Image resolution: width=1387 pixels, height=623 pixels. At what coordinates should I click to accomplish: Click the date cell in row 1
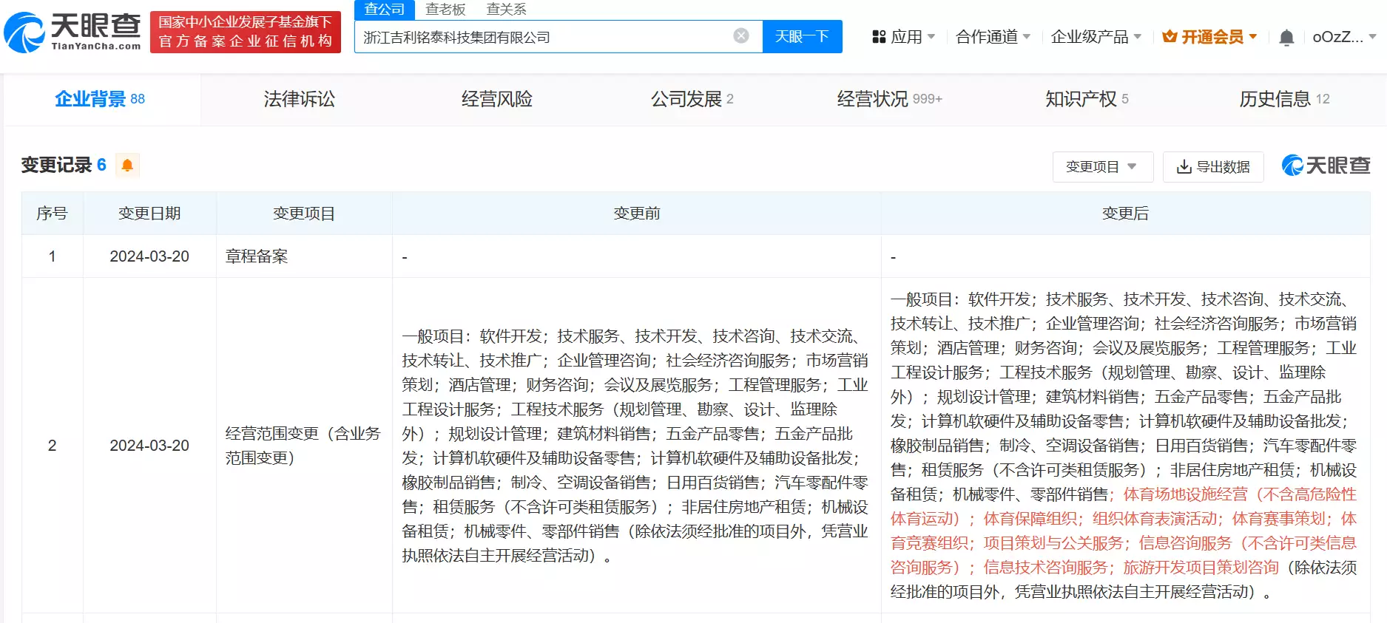click(x=149, y=256)
